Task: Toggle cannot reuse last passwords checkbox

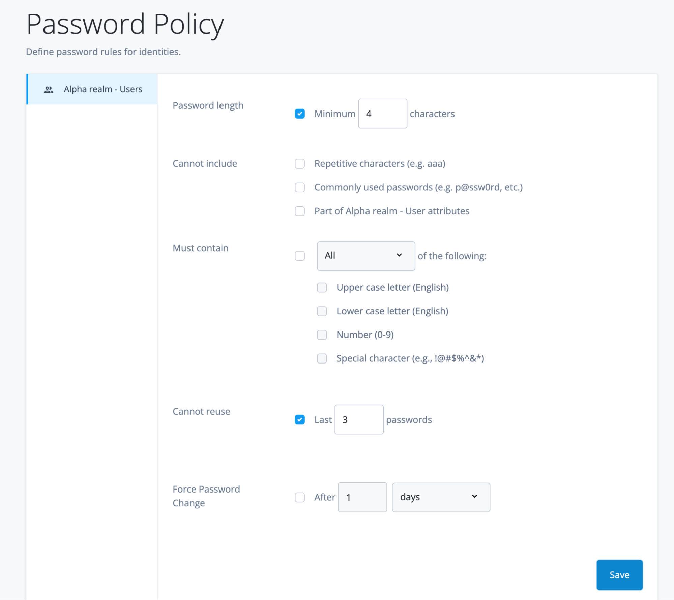Action: 300,419
